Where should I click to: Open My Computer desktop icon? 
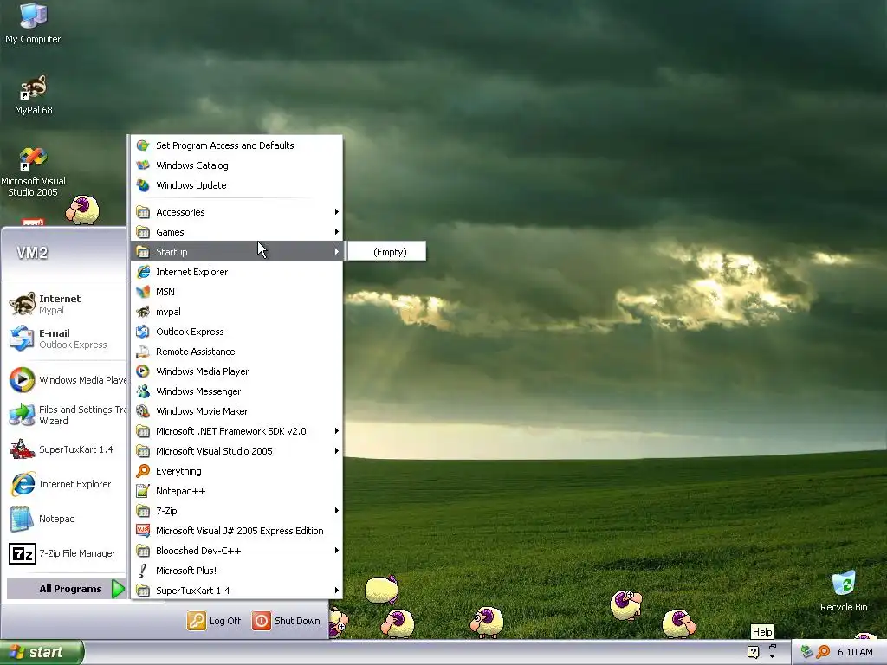(33, 23)
